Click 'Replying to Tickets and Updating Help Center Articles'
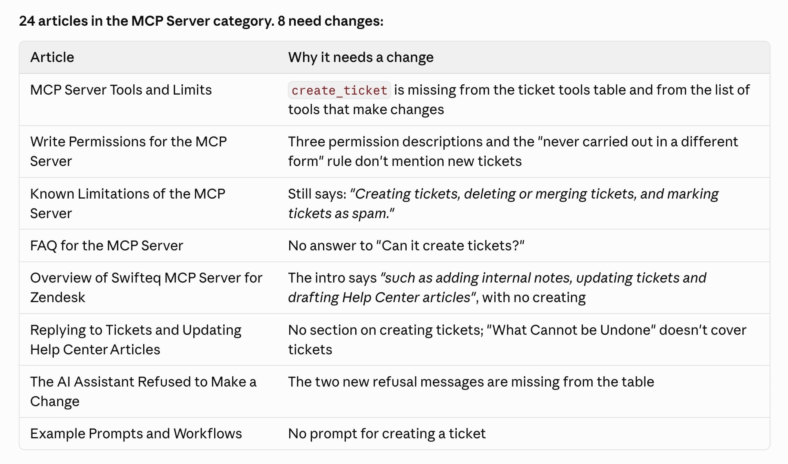 point(135,340)
